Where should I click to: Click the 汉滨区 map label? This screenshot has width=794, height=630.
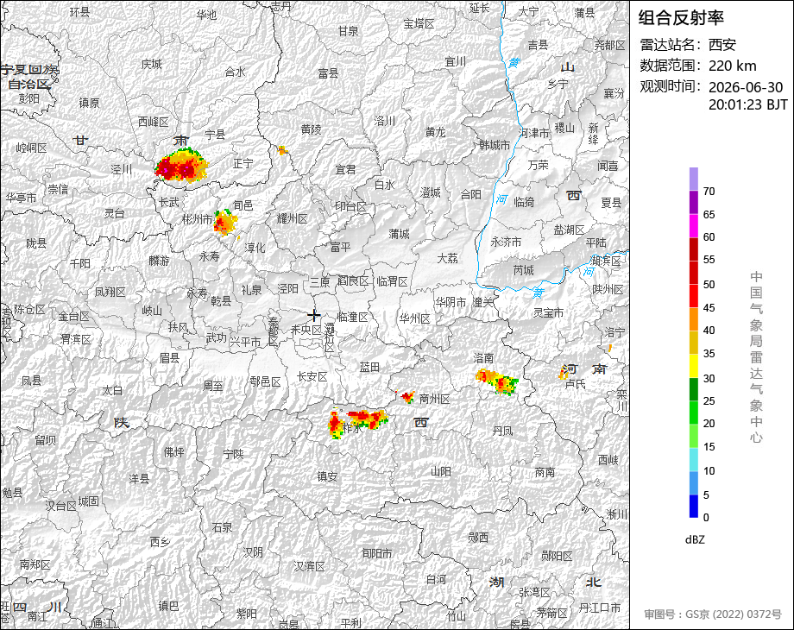click(309, 566)
